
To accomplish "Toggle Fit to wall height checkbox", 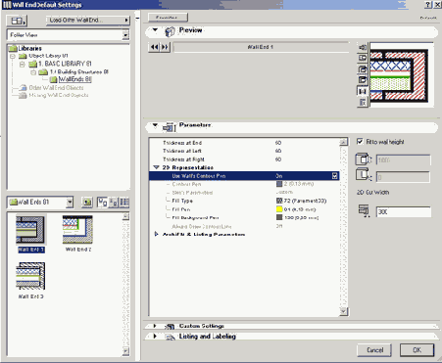I will tap(360, 141).
